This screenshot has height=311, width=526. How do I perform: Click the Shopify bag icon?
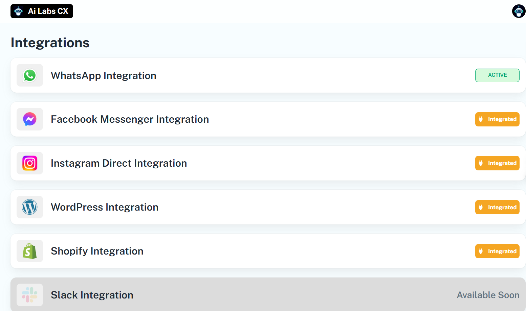30,251
